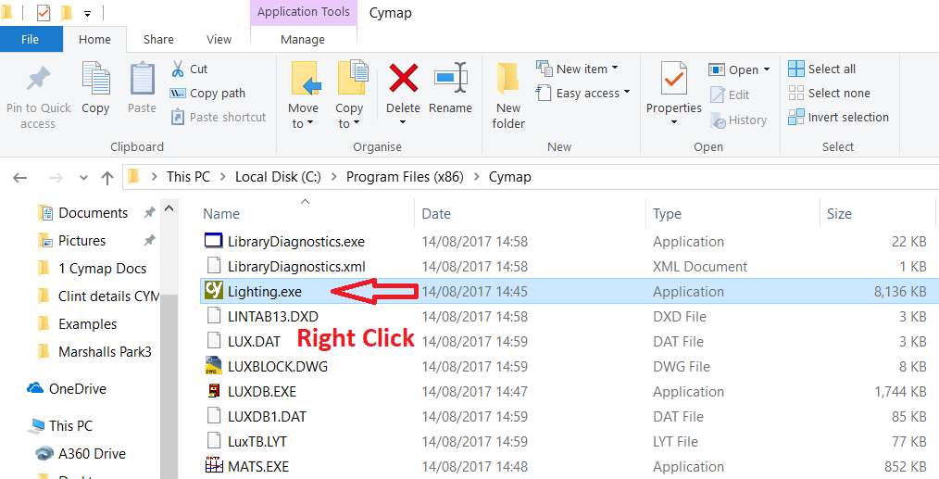939x479 pixels.
Task: Select OneDrive in navigation pane
Action: coord(77,389)
